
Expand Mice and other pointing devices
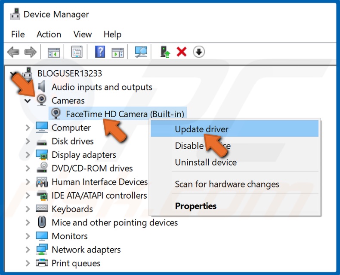(28, 223)
